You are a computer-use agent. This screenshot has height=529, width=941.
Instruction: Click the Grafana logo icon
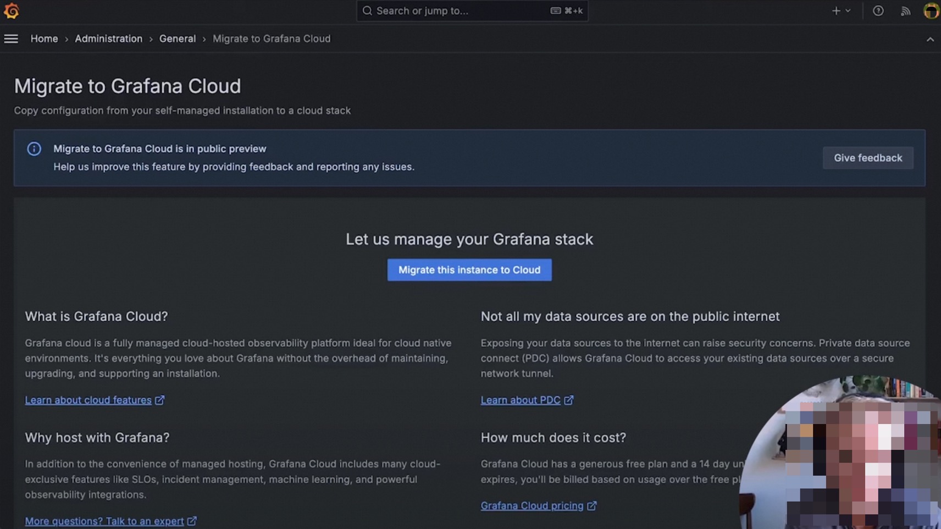tap(12, 11)
